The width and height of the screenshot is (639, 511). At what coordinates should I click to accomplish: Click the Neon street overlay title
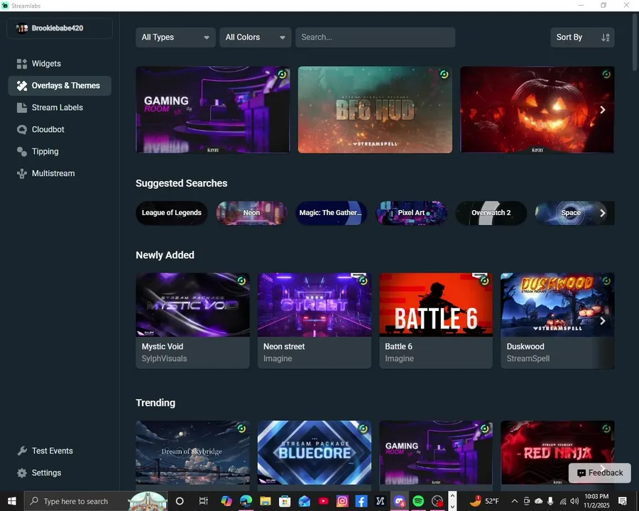click(x=284, y=347)
